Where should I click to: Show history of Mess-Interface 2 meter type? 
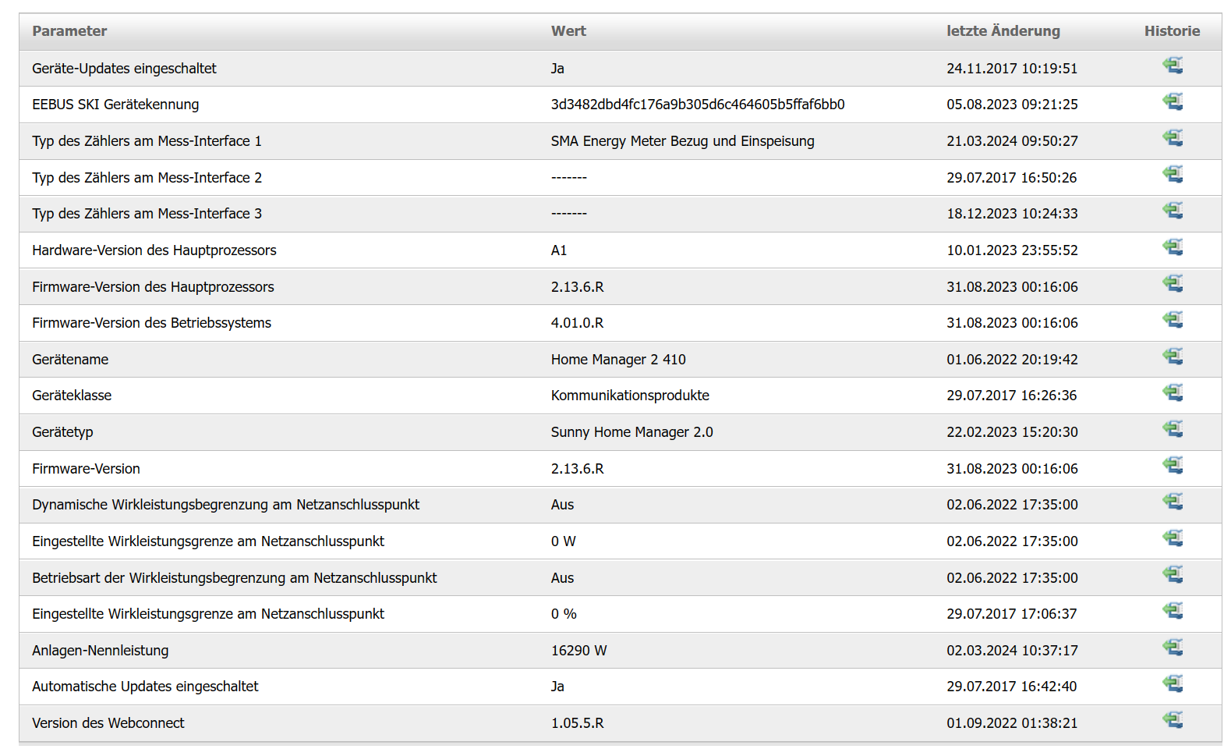click(1173, 175)
